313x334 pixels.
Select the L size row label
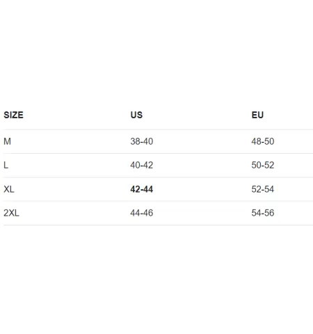[6, 165]
